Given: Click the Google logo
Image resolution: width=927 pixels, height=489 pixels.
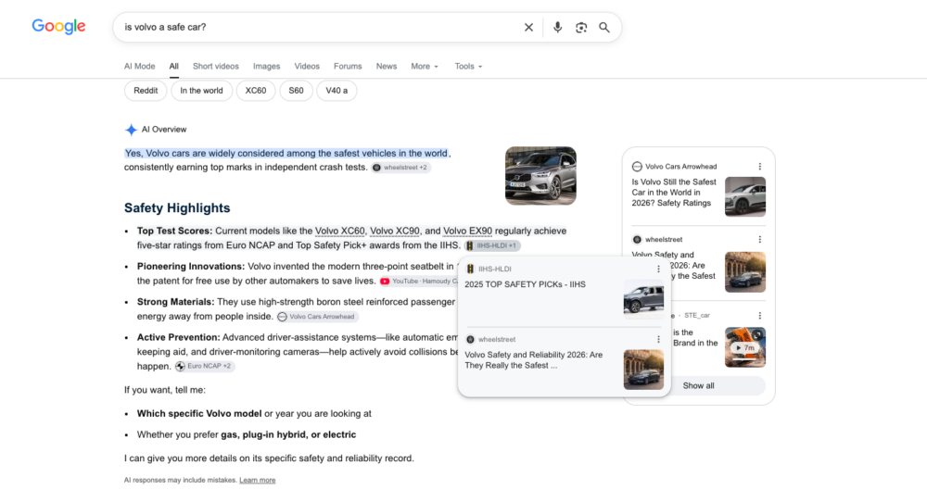Looking at the screenshot, I should pyautogui.click(x=58, y=27).
